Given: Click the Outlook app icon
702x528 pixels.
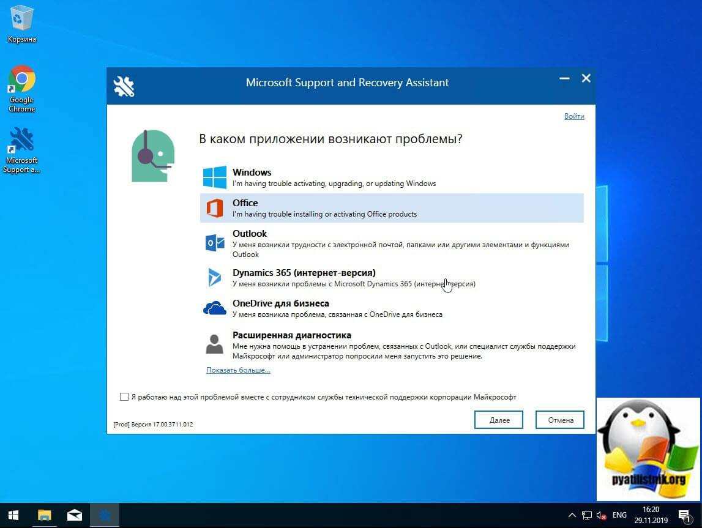Looking at the screenshot, I should (214, 244).
